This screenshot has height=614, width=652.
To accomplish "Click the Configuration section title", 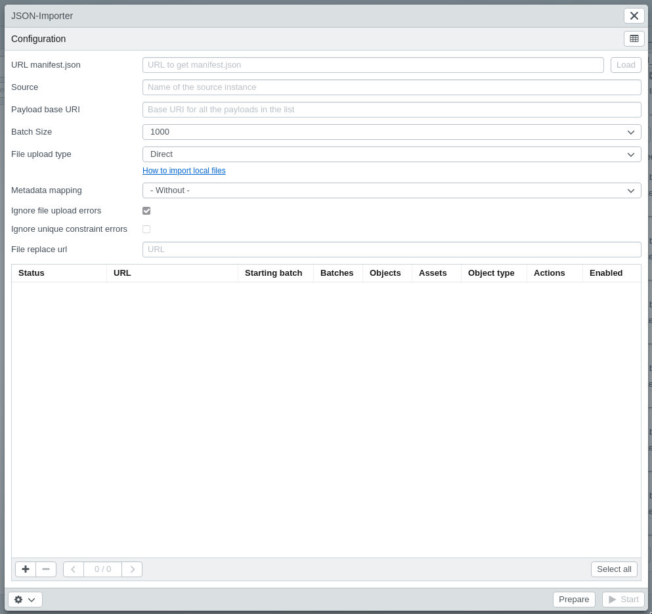I will click(38, 39).
